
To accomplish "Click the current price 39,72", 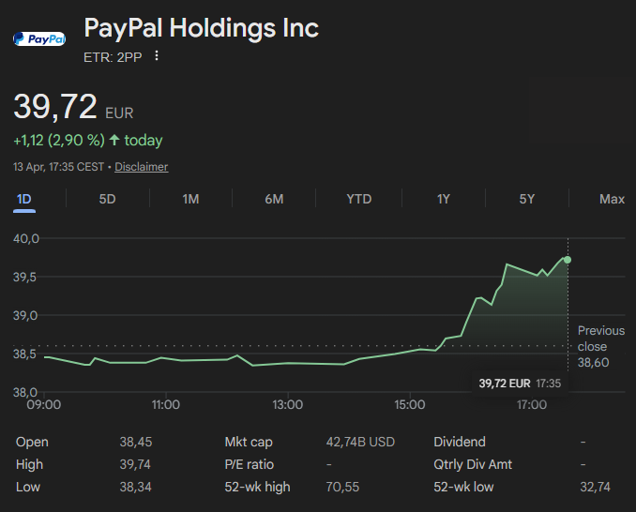I will [x=55, y=106].
